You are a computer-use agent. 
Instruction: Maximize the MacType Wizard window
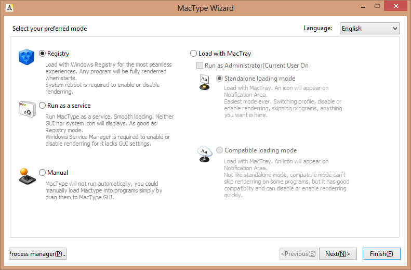(x=377, y=6)
